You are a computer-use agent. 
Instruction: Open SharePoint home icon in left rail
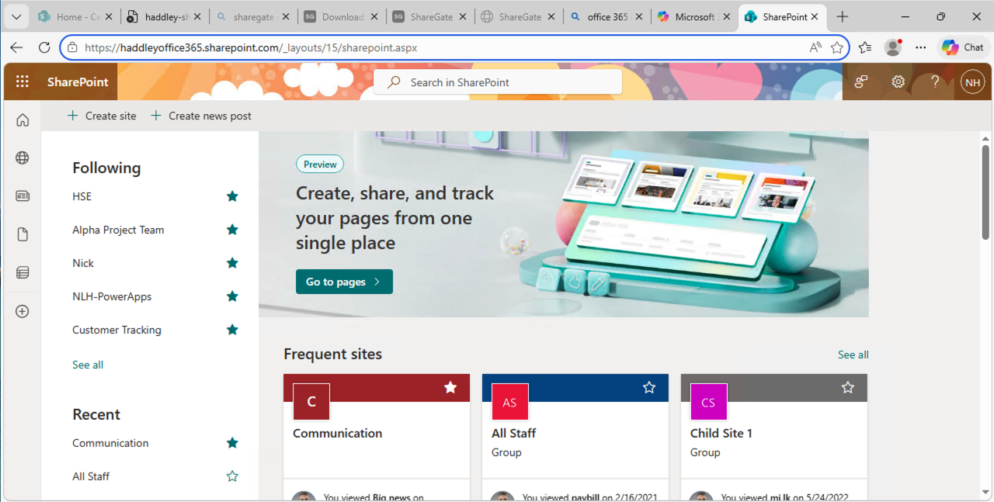click(23, 120)
